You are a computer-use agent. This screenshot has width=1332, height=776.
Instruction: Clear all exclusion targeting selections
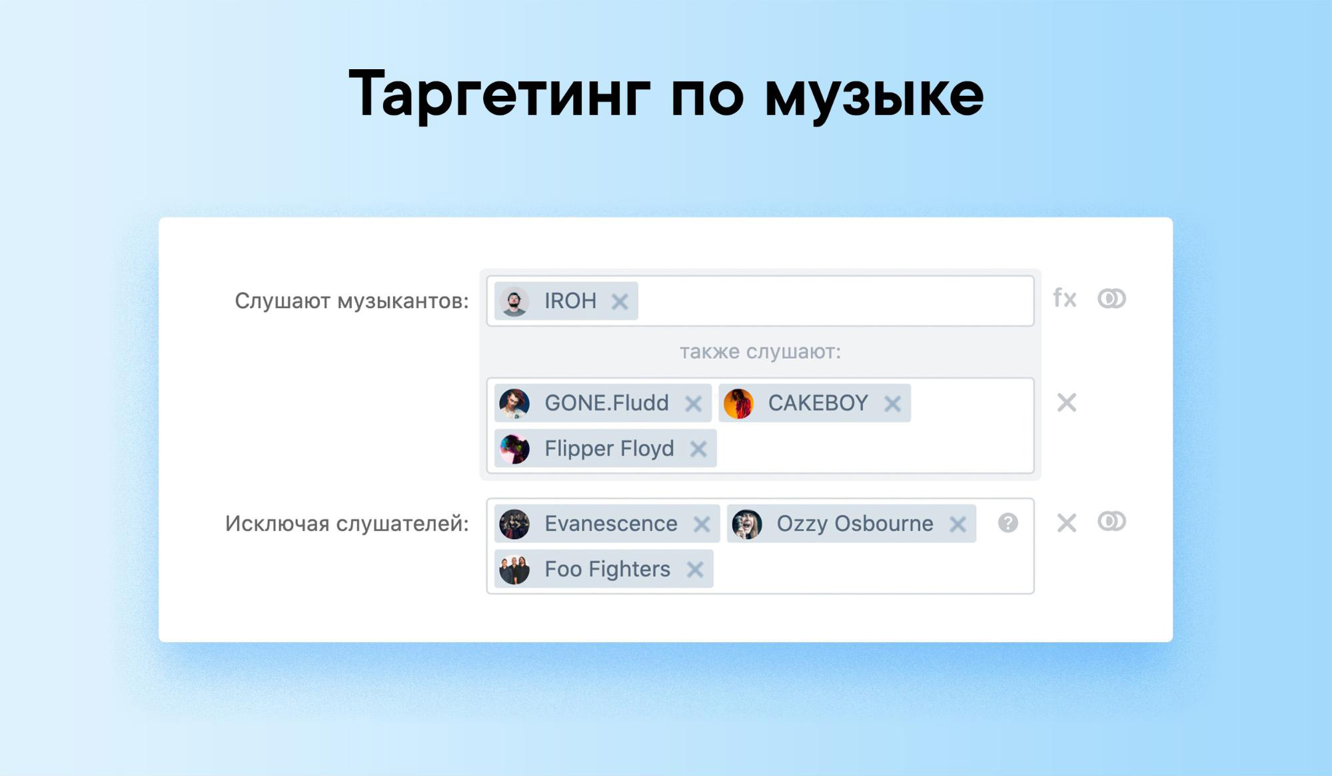click(x=1065, y=524)
